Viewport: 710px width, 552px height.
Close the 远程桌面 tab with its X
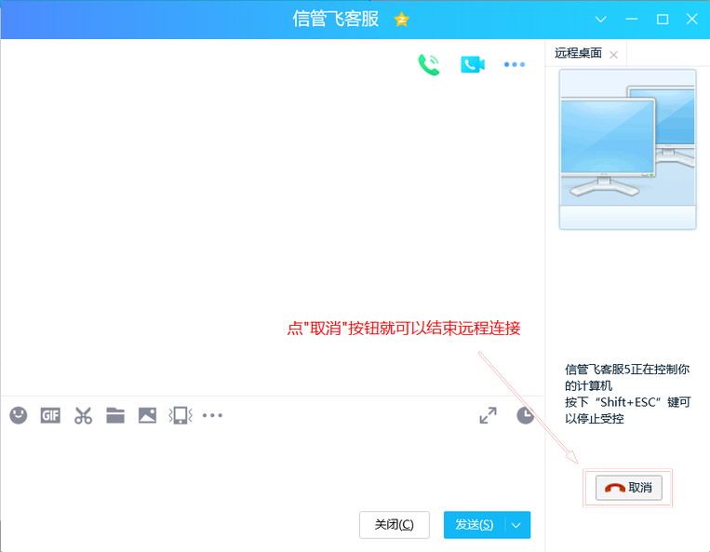[x=613, y=55]
